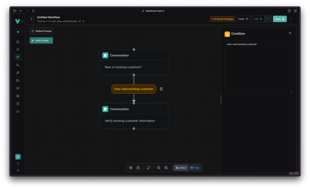Viewport: 310px width, 189px height.
Task: Click link icon next to workflow ID
Action: coord(83,21)
